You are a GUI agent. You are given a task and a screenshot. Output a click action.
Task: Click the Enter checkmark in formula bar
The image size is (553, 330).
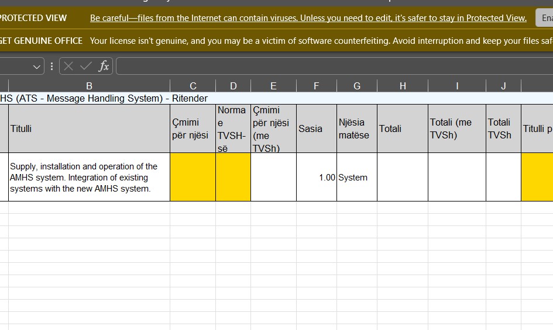point(85,66)
